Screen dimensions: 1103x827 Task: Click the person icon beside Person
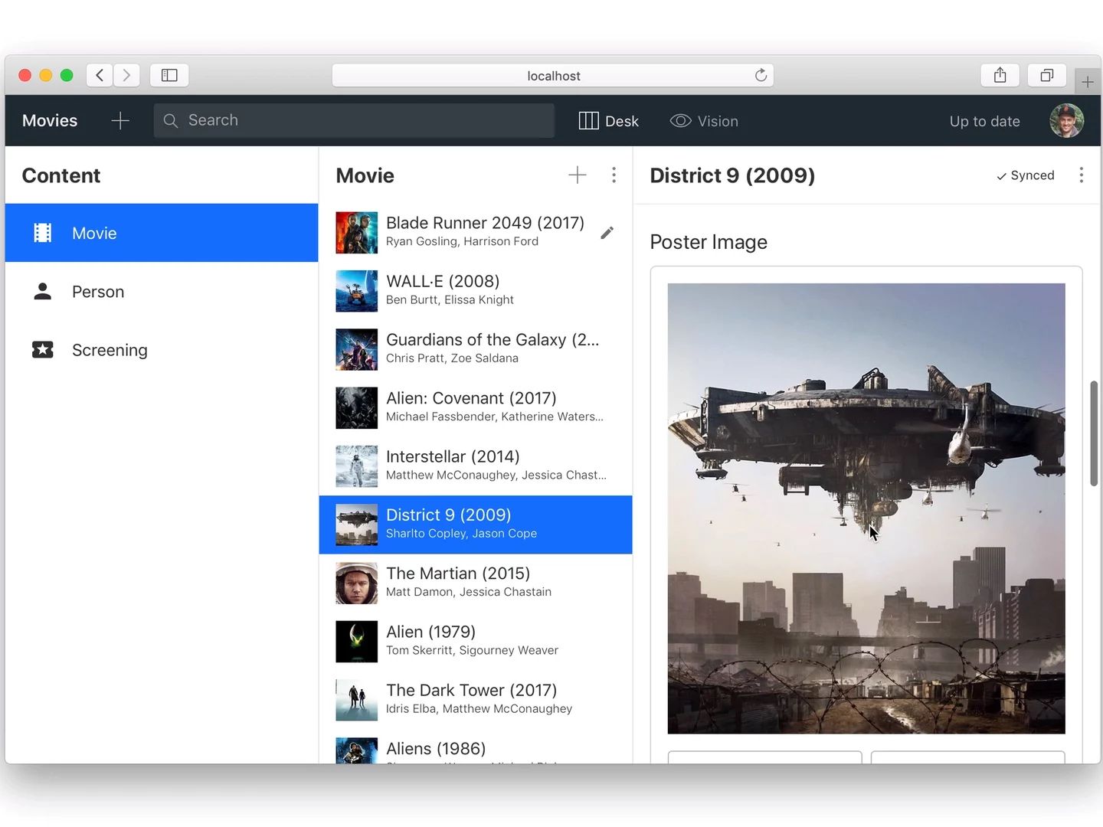point(43,291)
